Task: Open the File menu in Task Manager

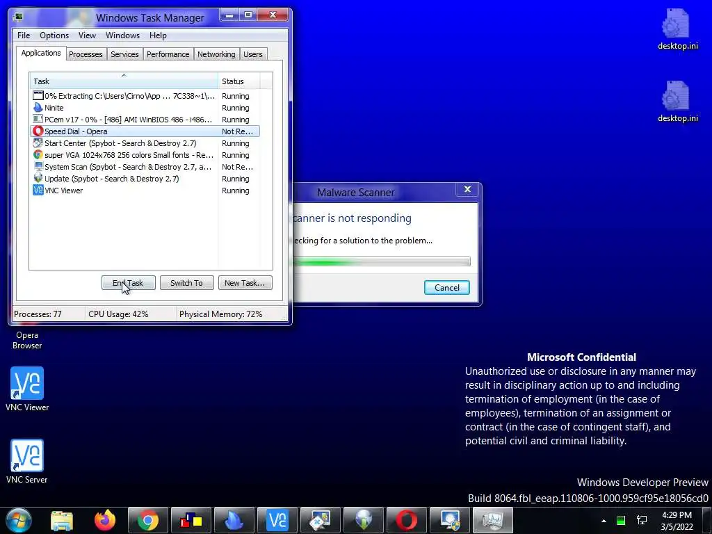Action: (24, 35)
